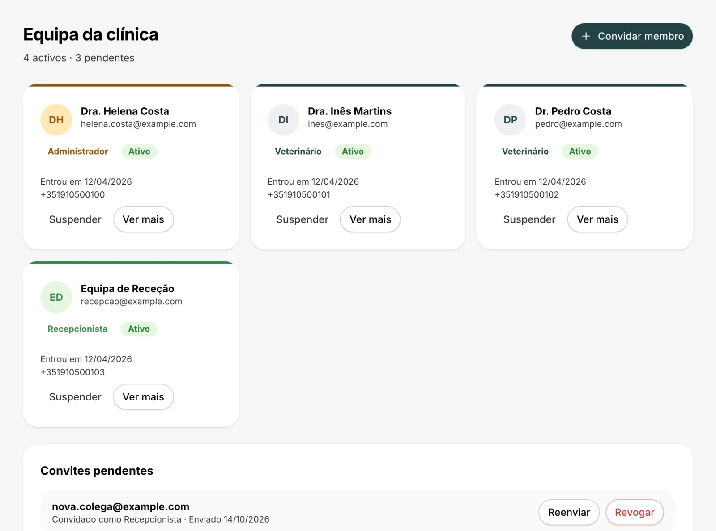This screenshot has width=716, height=531.
Task: Select email pedro@example.com
Action: (578, 124)
